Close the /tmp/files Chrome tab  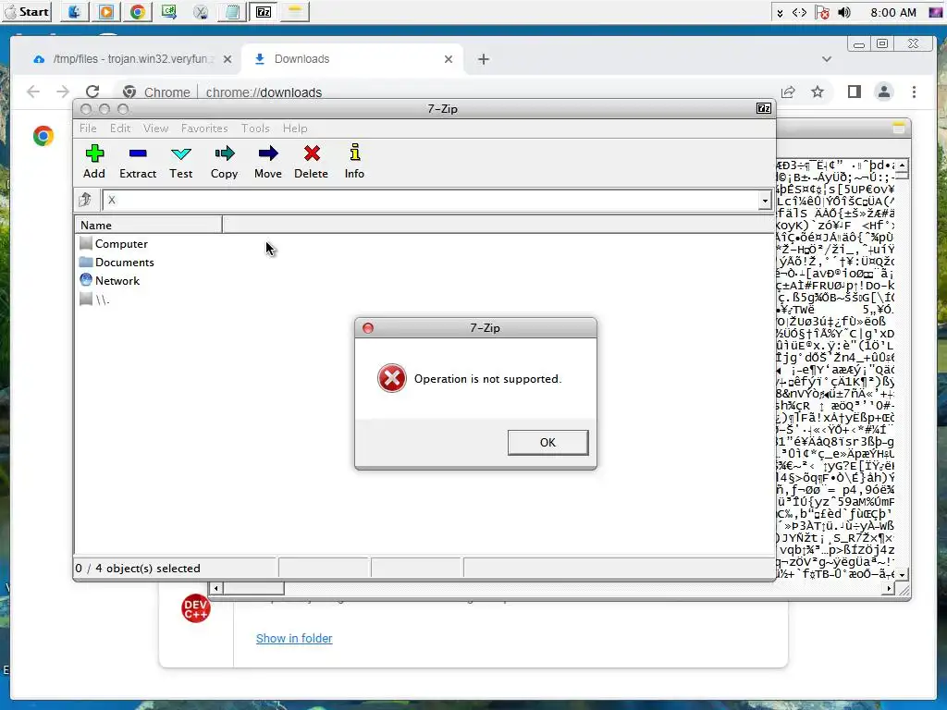pos(228,59)
